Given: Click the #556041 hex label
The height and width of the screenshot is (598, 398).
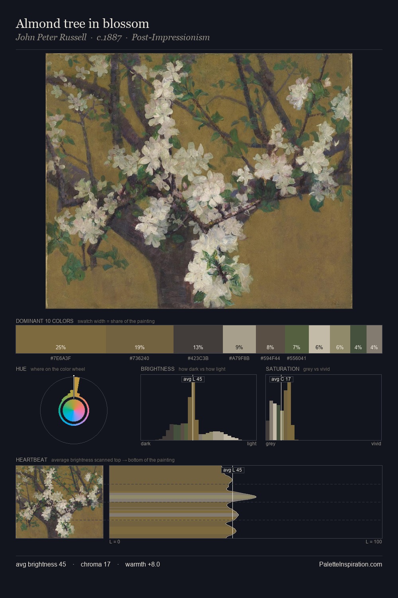Looking at the screenshot, I should click(297, 358).
